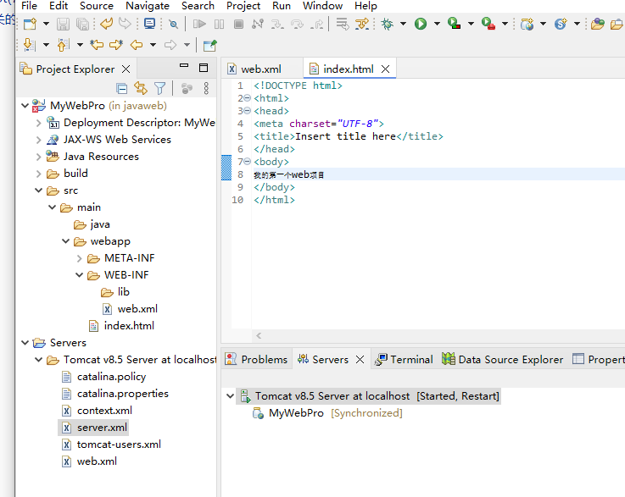This screenshot has height=497, width=625.
Task: Switch to the Problems tab
Action: [x=256, y=360]
